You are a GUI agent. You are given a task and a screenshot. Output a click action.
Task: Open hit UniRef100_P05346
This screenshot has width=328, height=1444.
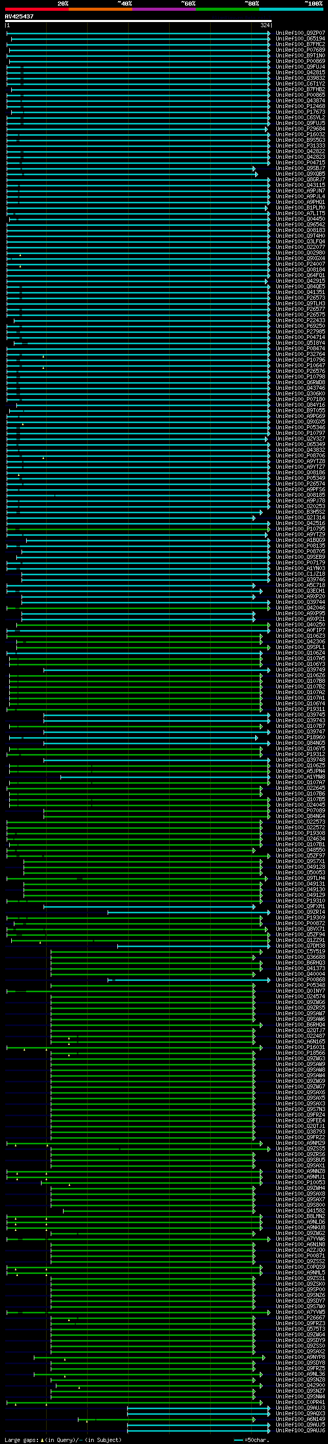300,428
